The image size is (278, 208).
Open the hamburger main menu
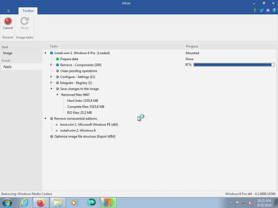[8, 11]
